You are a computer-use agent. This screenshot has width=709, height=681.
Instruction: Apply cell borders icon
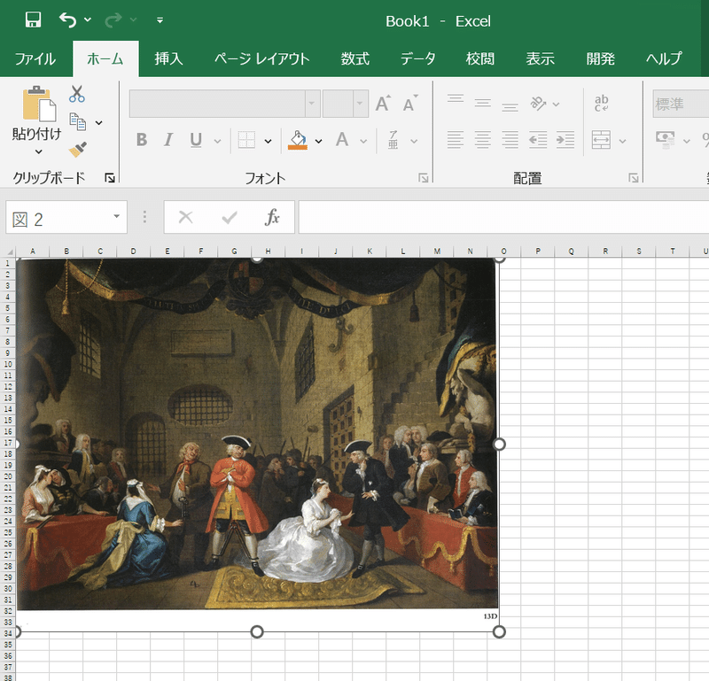(247, 140)
